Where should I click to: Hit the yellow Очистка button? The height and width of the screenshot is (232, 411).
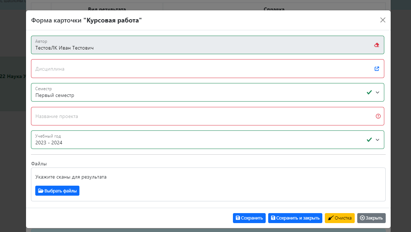(x=339, y=218)
